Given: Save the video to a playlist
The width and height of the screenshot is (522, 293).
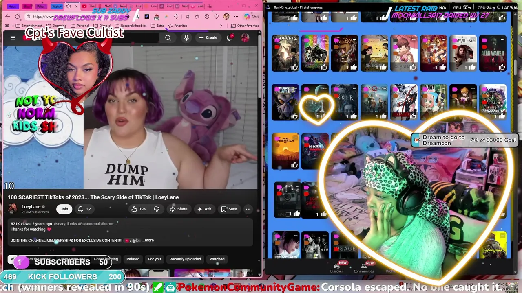Looking at the screenshot, I should [229, 209].
